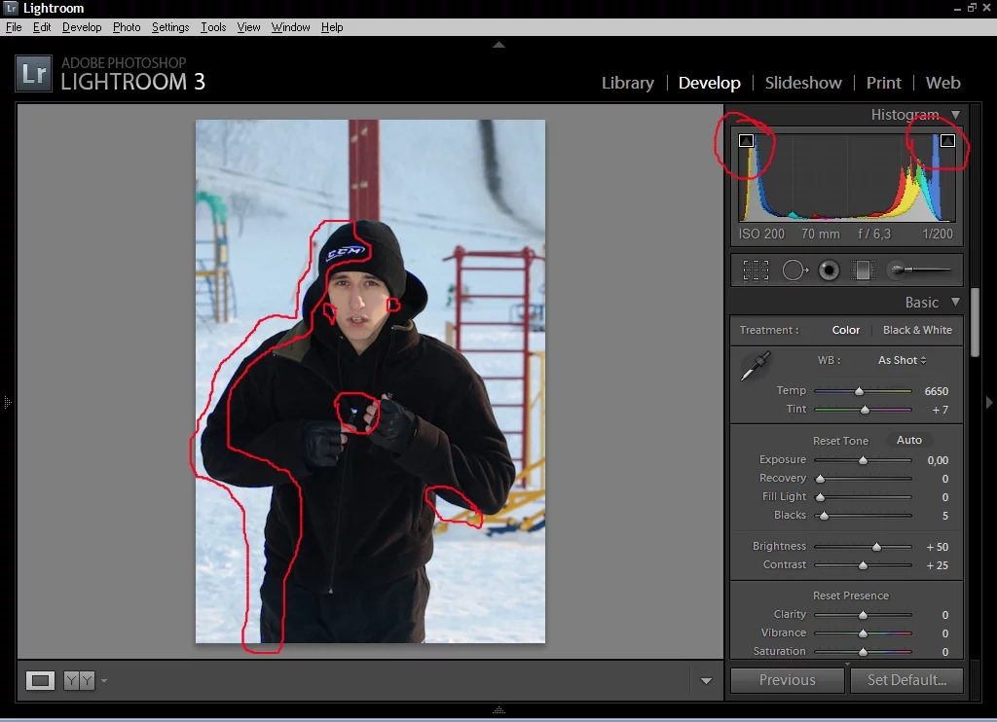
Task: Select the Spot Removal tool
Action: [x=794, y=271]
